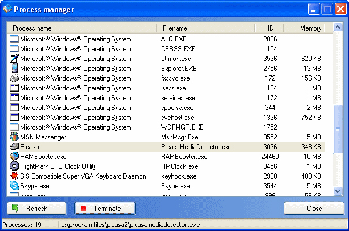Image resolution: width=349 pixels, height=231 pixels.
Task: Click the RAMBooster.exe process icon
Action: 14,157
